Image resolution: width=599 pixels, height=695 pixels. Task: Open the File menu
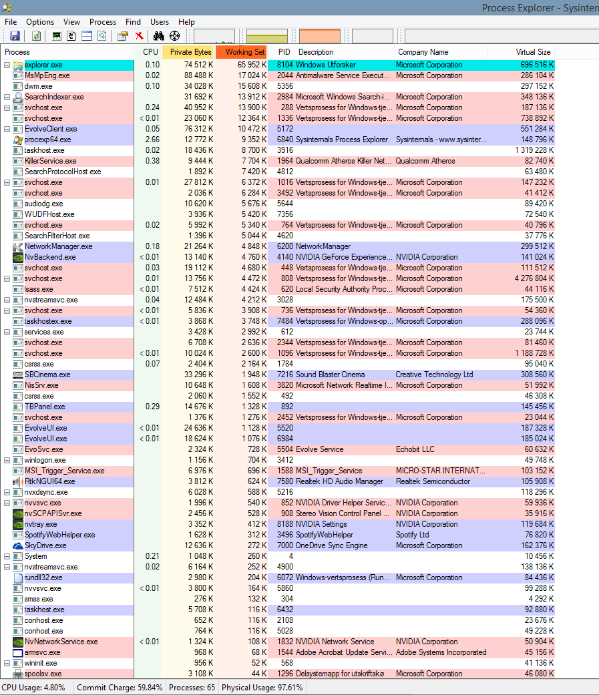pos(11,22)
